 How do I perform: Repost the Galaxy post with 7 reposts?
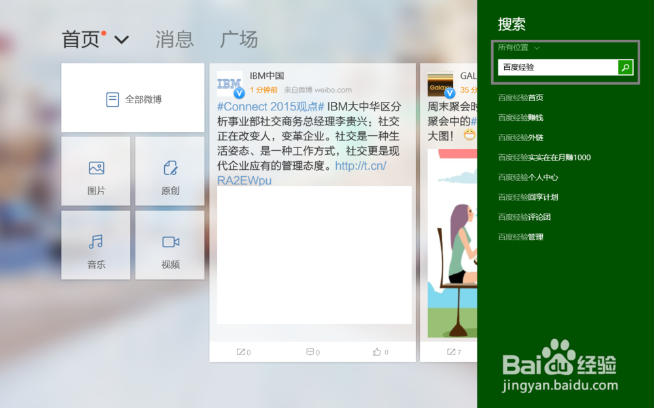[454, 353]
